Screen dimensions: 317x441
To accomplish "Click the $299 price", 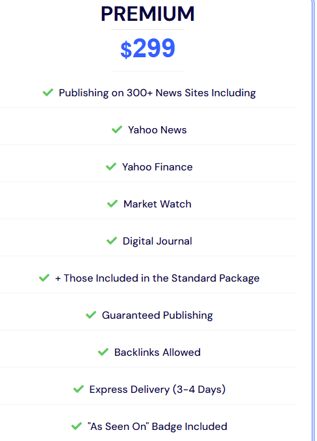I will 147,48.
